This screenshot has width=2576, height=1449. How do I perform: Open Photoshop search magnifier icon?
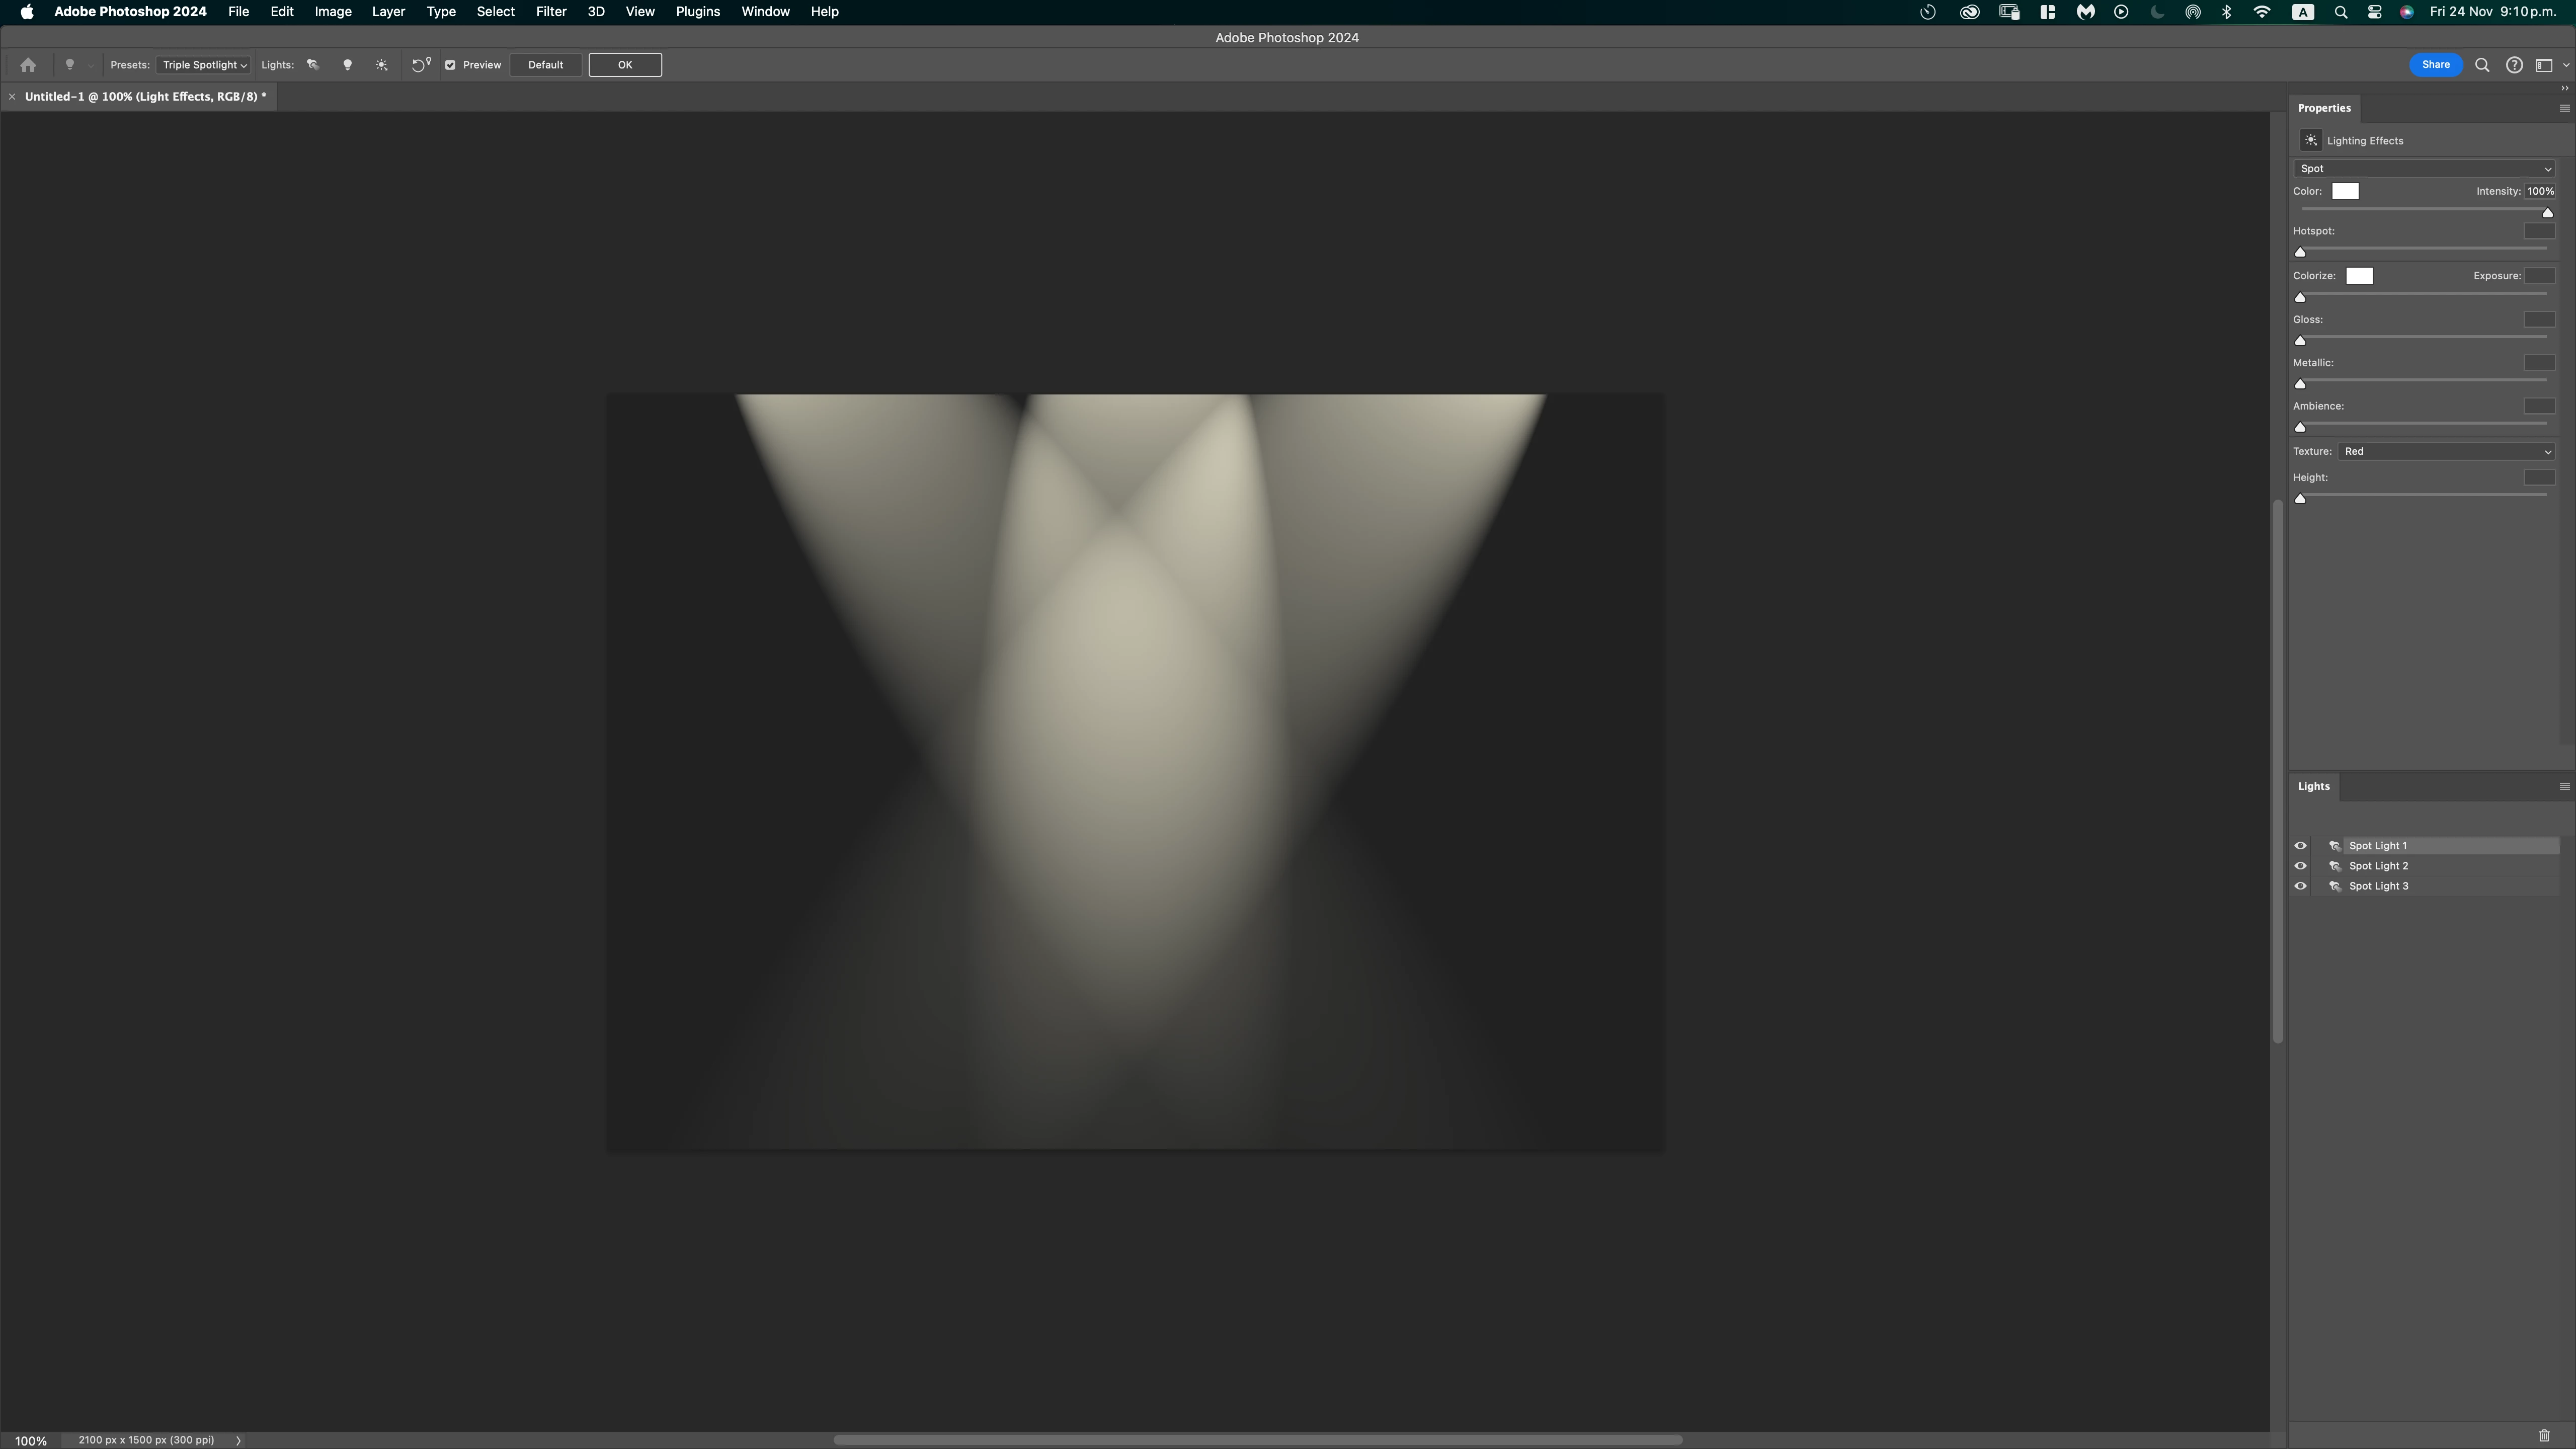[2481, 65]
